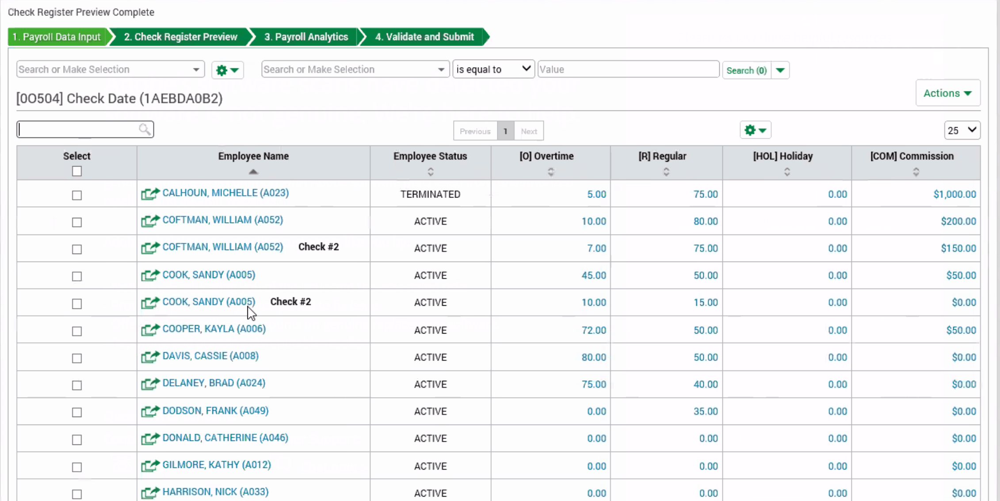Click regular value 35.00 for DODSON, FRANK
Image resolution: width=1000 pixels, height=501 pixels.
click(x=706, y=412)
